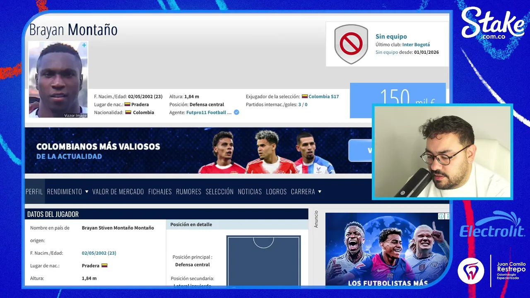530x298 pixels.
Task: Open the Valor de Mercado tab
Action: pos(118,192)
